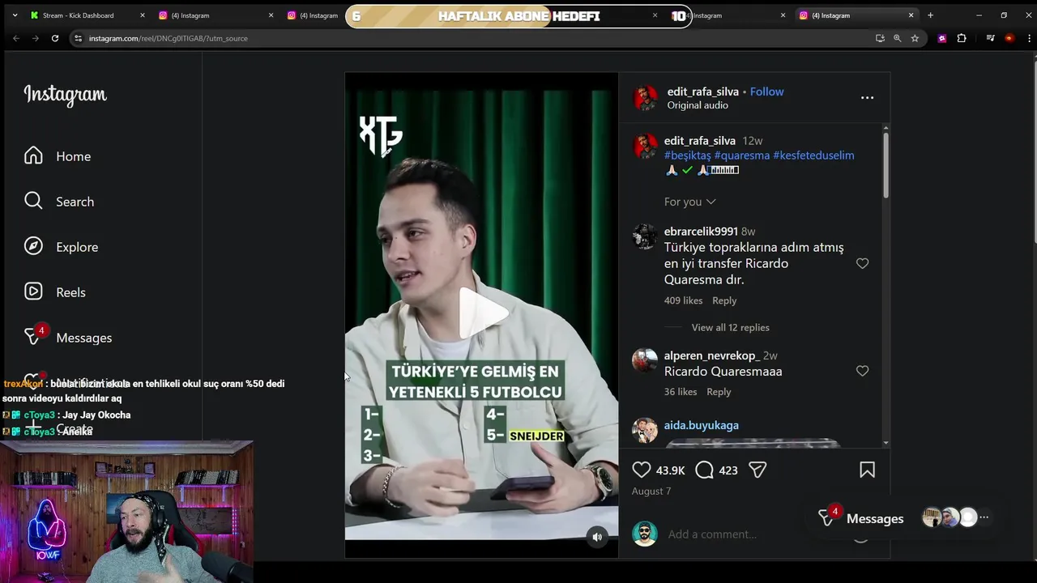Image resolution: width=1037 pixels, height=583 pixels.
Task: Install app icon in address bar
Action: [x=880, y=38]
